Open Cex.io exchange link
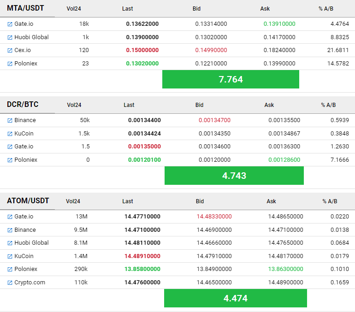The height and width of the screenshot is (312, 355). click(23, 50)
